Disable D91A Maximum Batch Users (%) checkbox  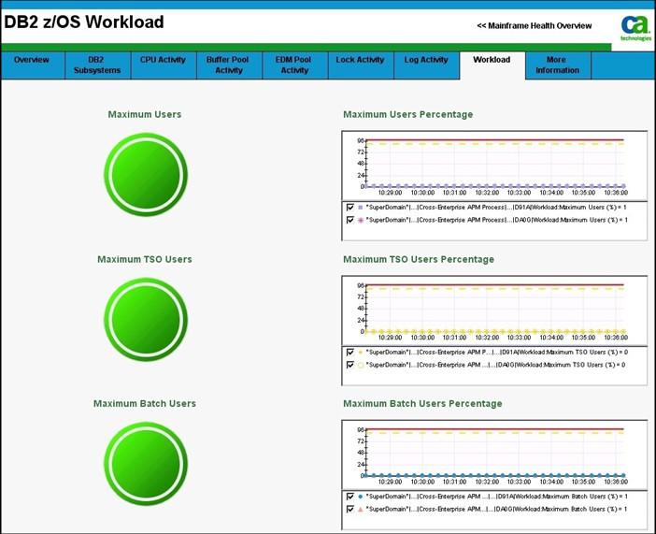350,497
